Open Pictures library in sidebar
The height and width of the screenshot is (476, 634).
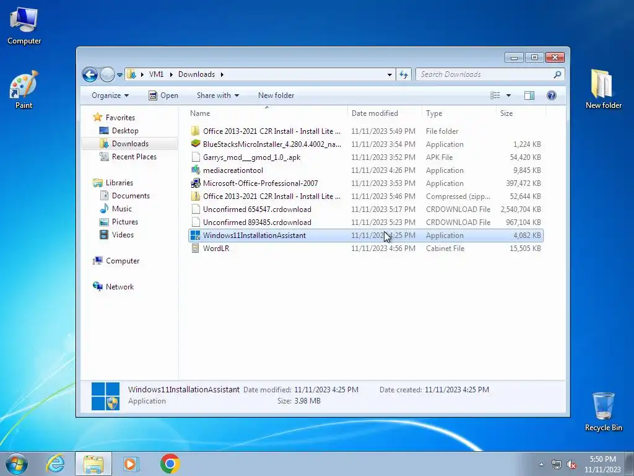click(x=125, y=222)
